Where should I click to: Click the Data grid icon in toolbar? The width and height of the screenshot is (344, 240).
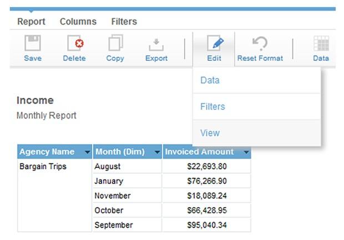coord(321,43)
